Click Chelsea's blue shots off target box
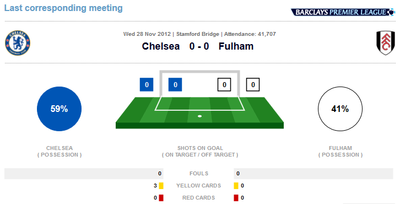Screen dimensions: 400x204 tap(147, 84)
